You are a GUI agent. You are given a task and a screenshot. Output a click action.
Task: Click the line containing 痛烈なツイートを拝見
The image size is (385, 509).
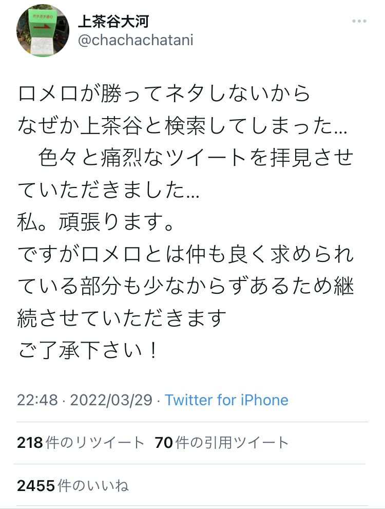pyautogui.click(x=196, y=158)
